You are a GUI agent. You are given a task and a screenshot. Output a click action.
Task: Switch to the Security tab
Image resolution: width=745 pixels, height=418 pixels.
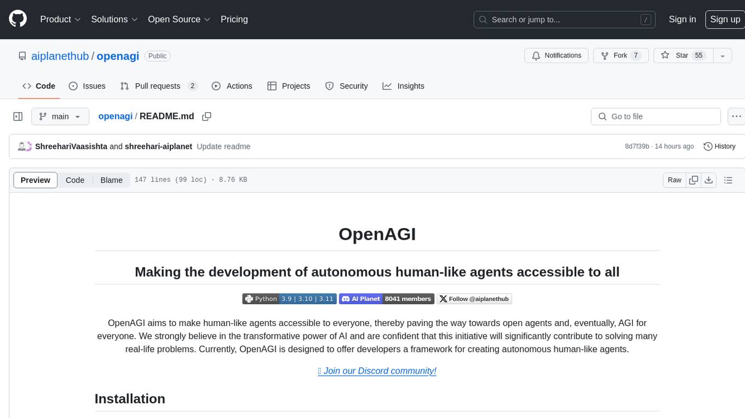(x=346, y=86)
